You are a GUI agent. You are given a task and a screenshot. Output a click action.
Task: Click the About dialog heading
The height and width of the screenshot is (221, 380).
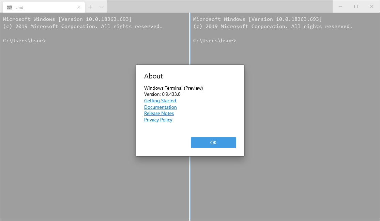153,76
